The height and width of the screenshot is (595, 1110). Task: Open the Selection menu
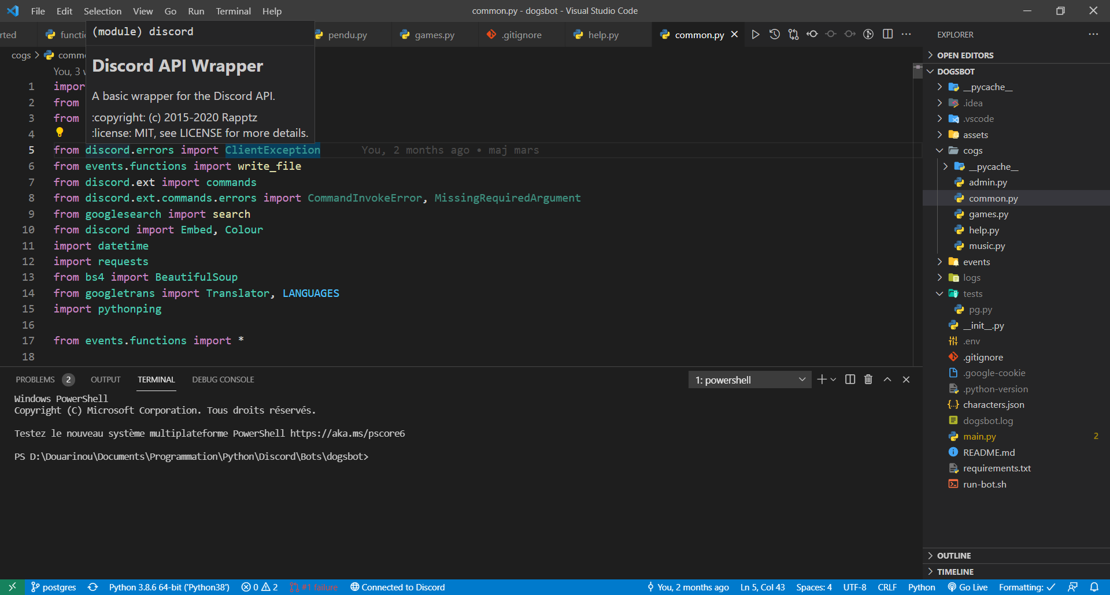(x=102, y=11)
